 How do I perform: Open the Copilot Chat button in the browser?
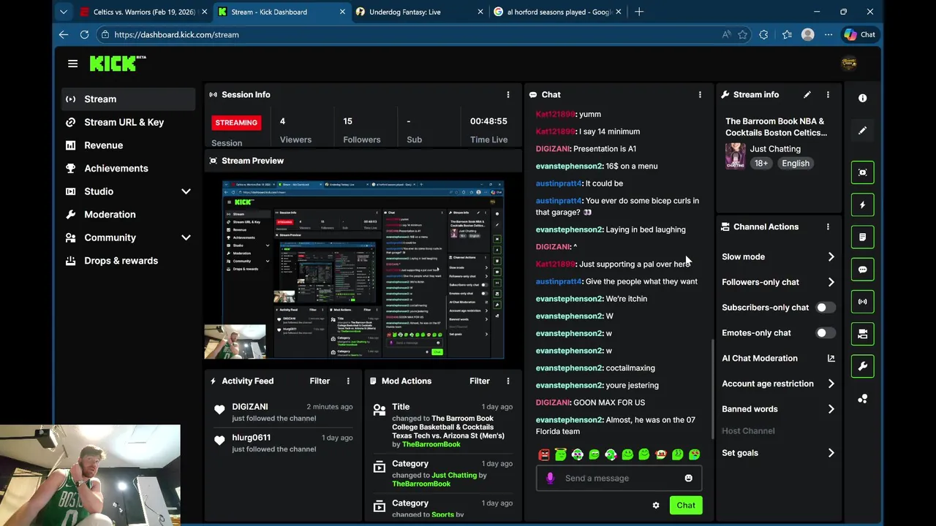click(x=860, y=34)
